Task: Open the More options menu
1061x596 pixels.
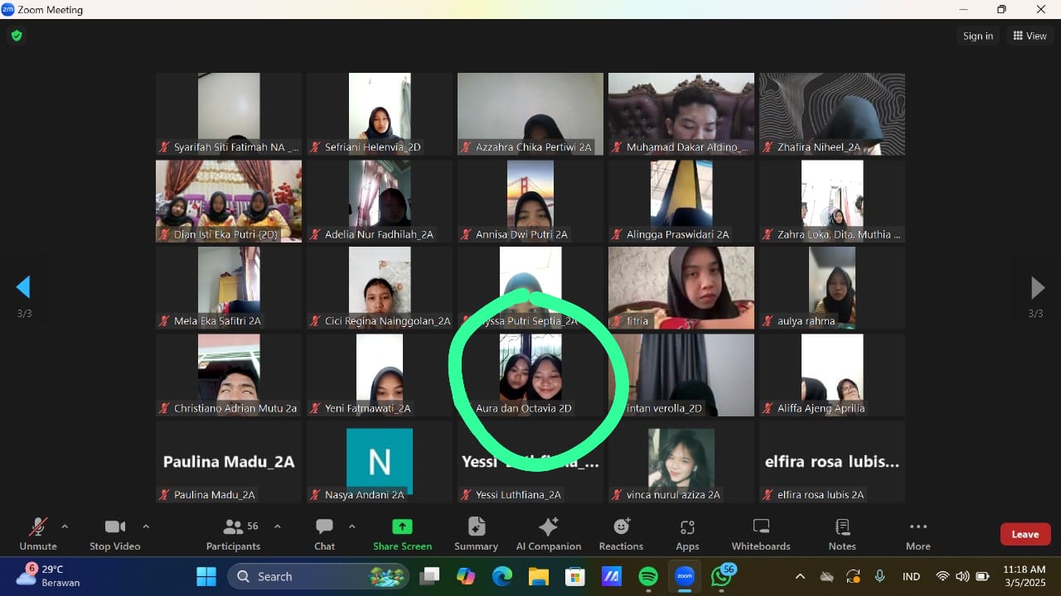Action: click(x=918, y=534)
